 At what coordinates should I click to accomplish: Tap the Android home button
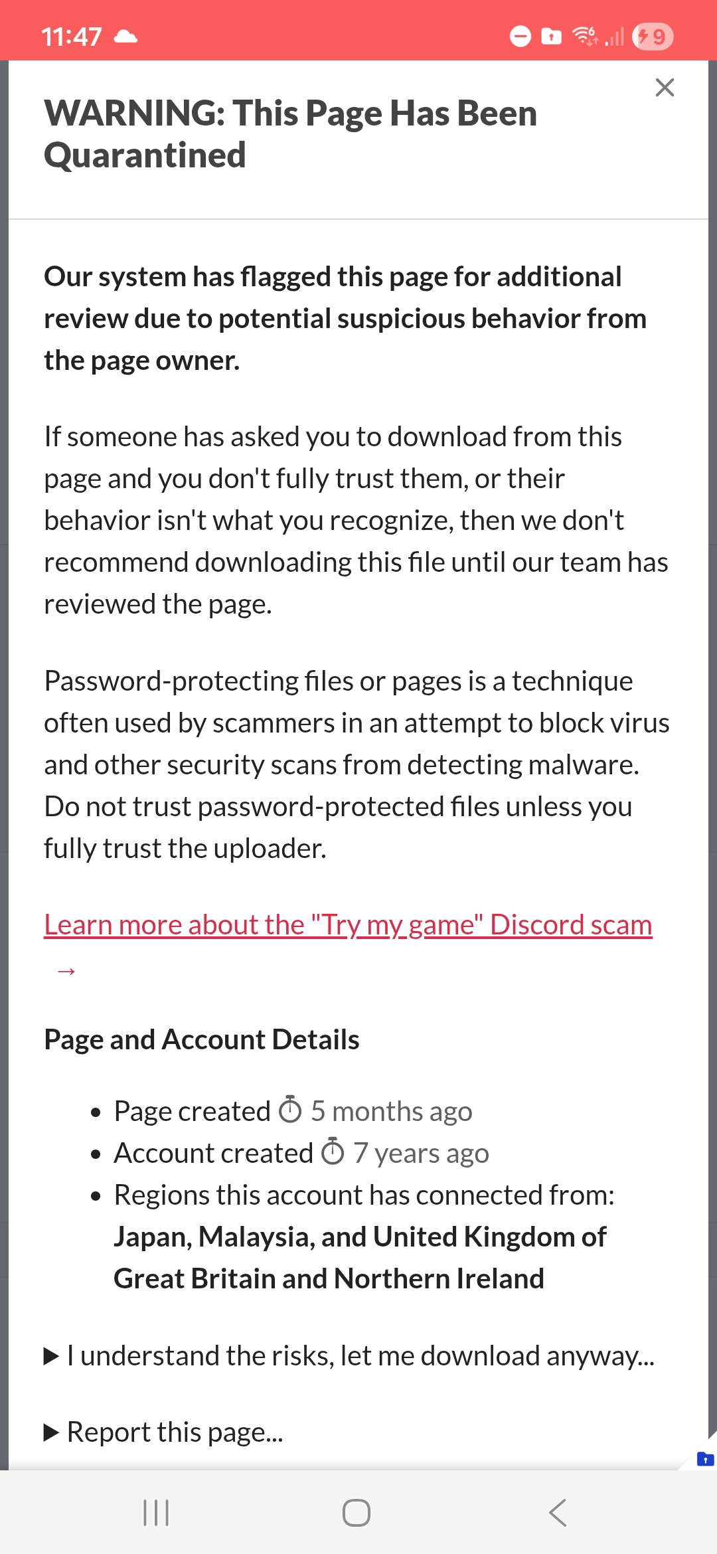(x=357, y=1513)
